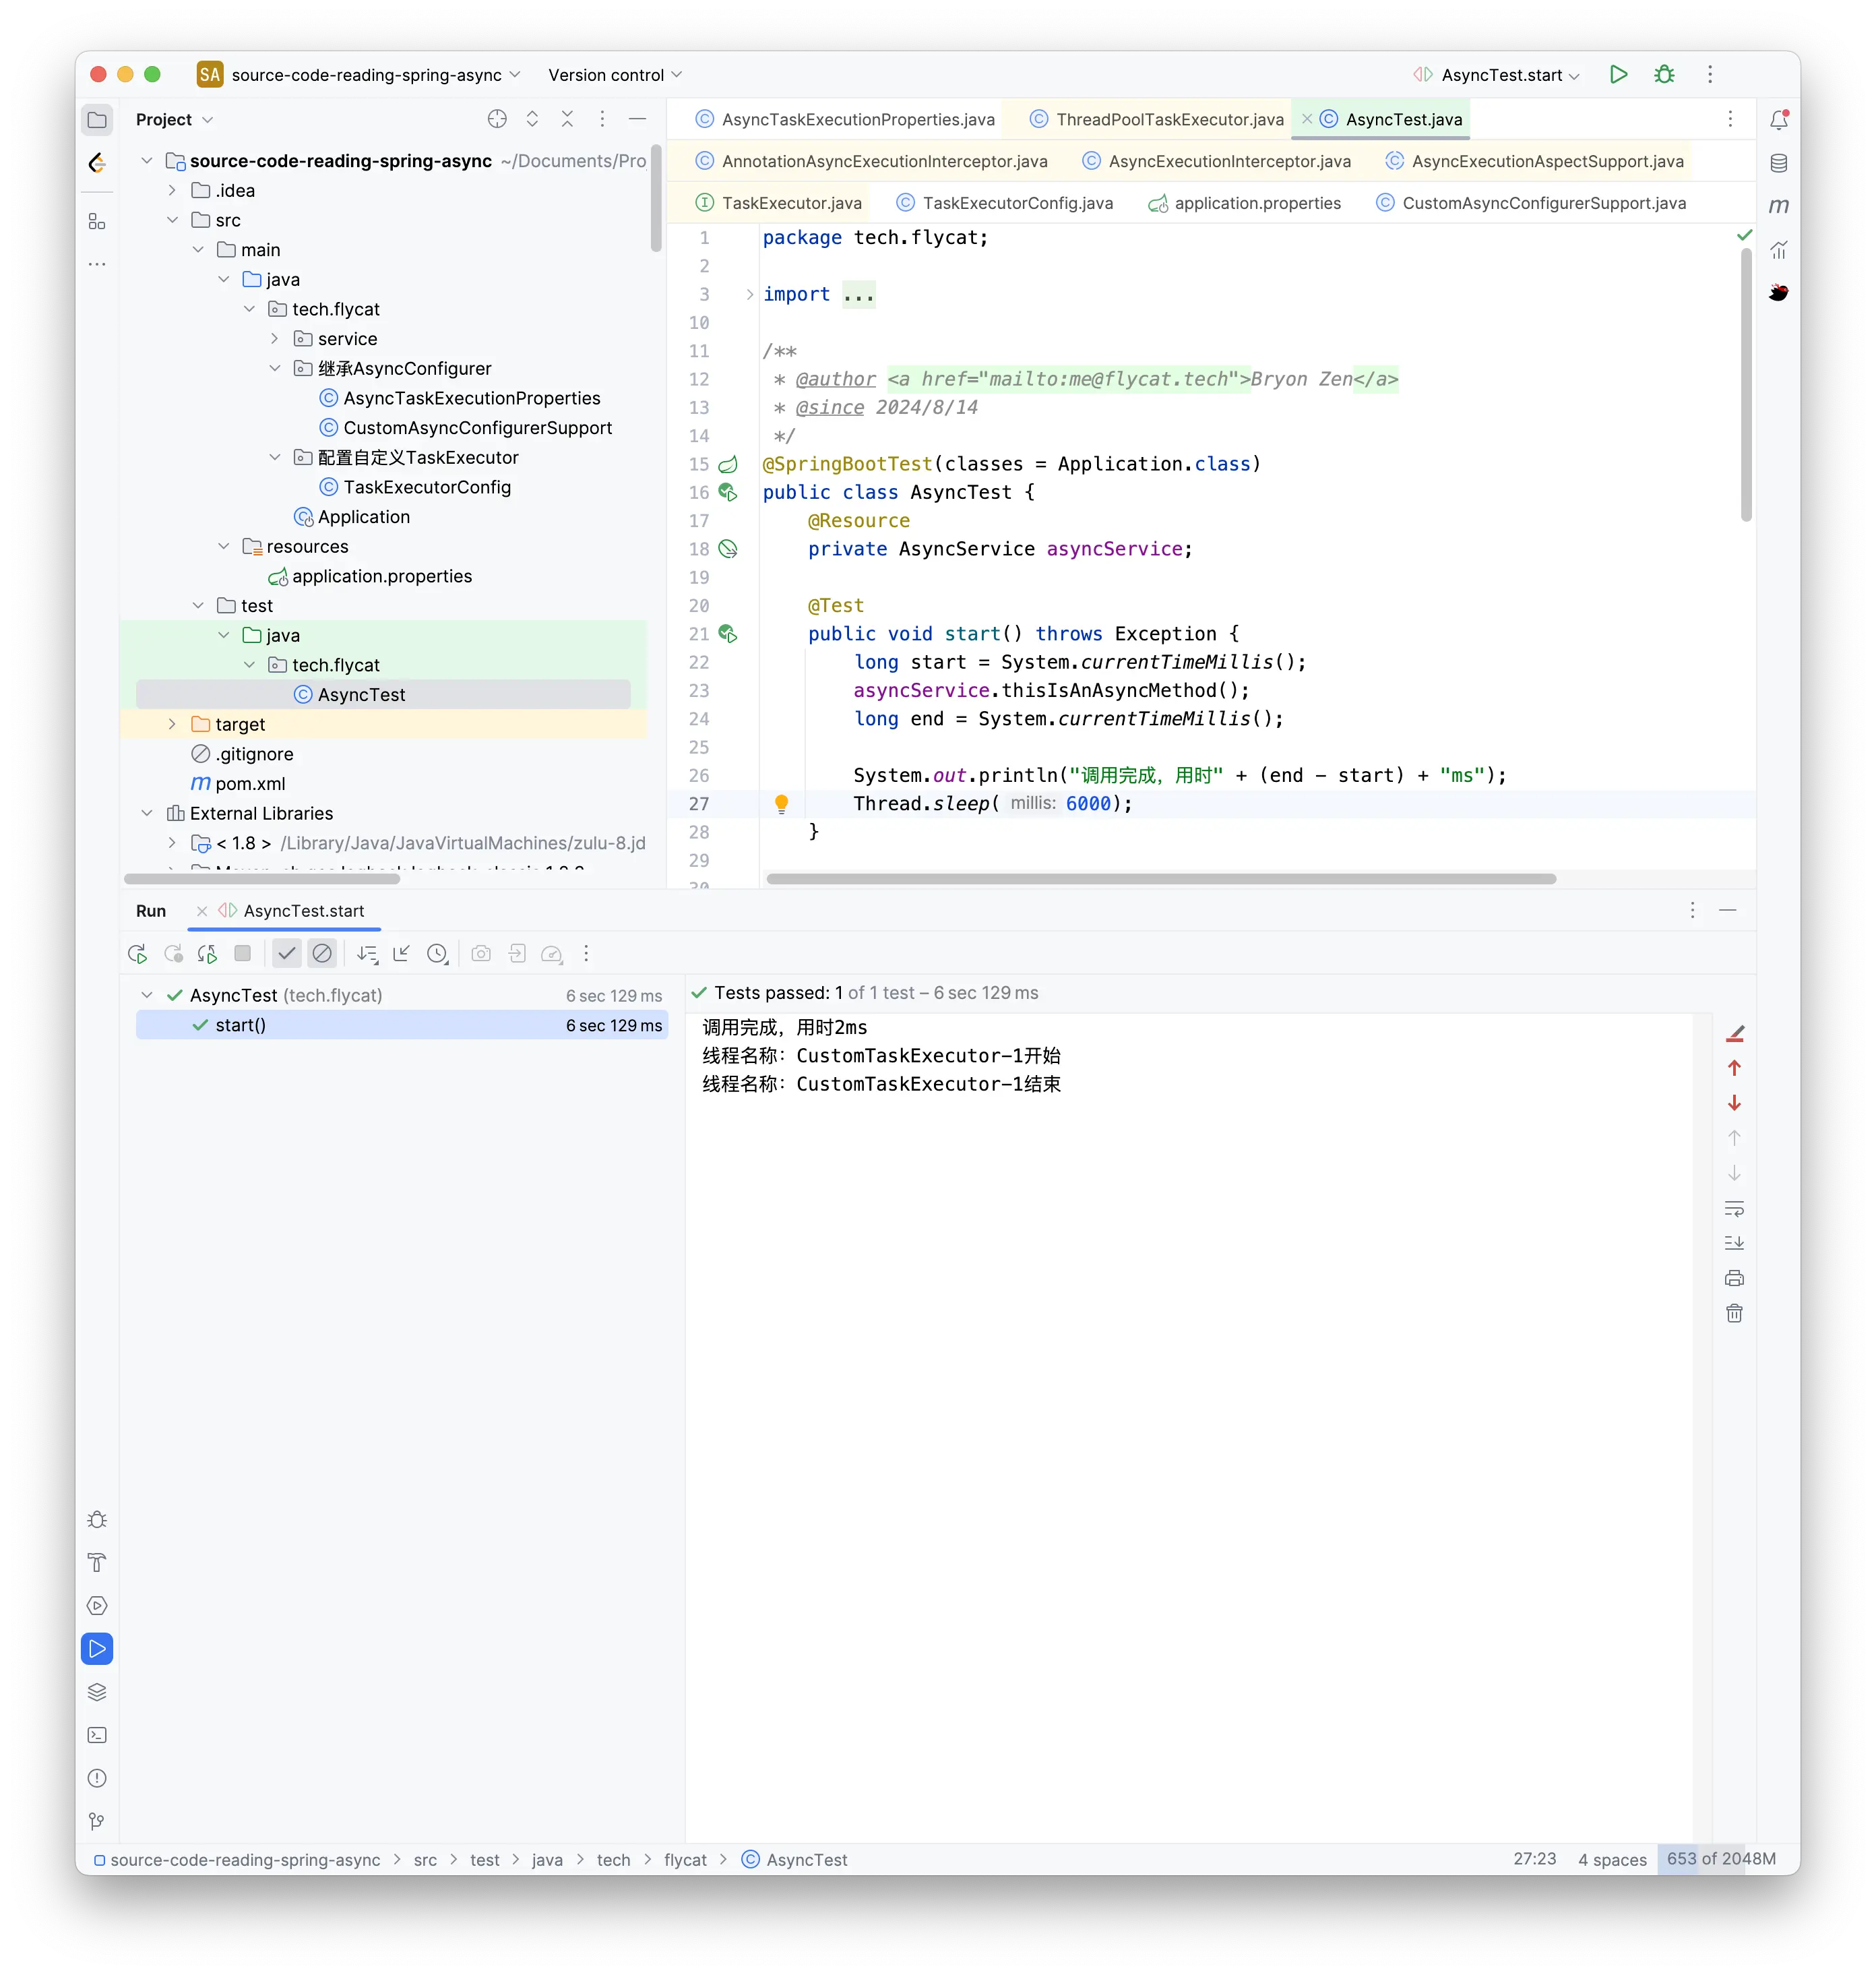1876x1975 pixels.
Task: Collapse AsyncTest node in test results
Action: tap(147, 994)
